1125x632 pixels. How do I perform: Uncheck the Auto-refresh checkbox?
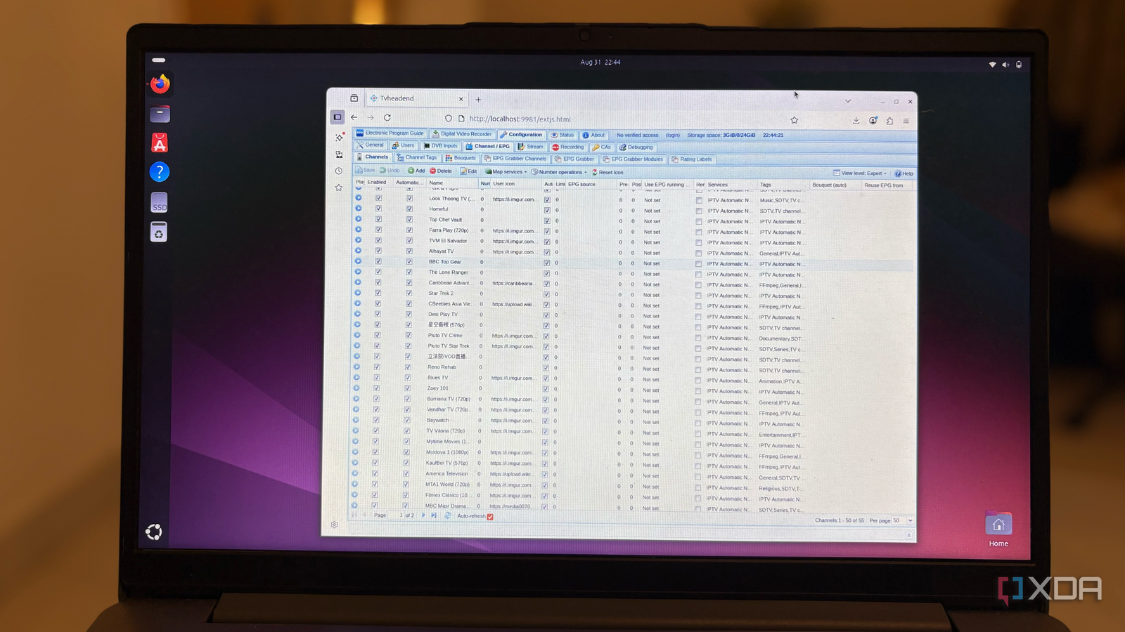pos(490,515)
